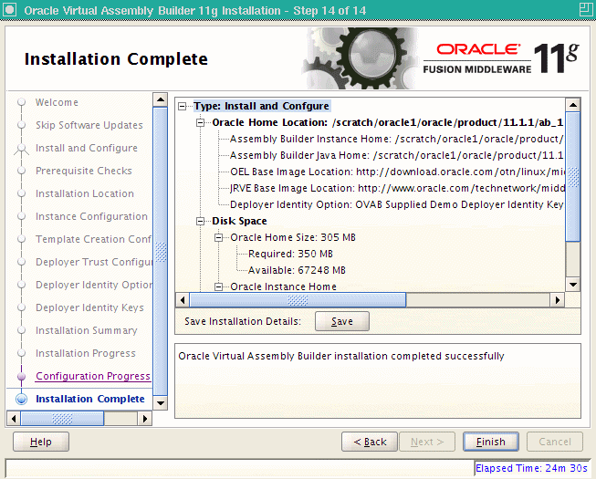Image resolution: width=596 pixels, height=479 pixels.
Task: Click the up arrow of step list scrollbar
Action: click(x=161, y=99)
